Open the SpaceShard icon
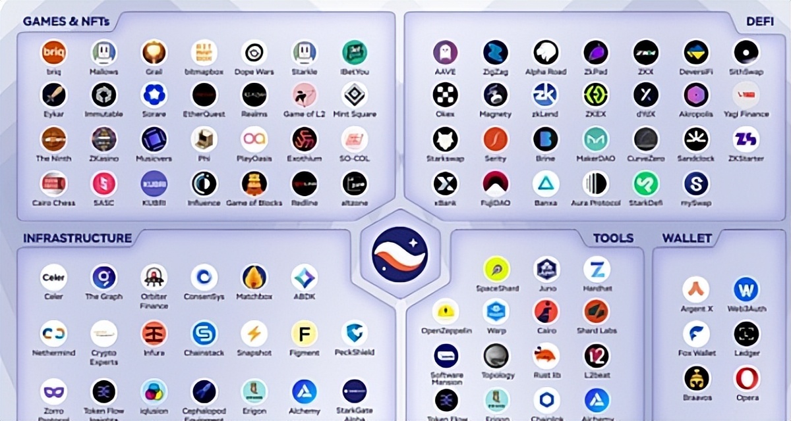The image size is (791, 421). [x=496, y=270]
